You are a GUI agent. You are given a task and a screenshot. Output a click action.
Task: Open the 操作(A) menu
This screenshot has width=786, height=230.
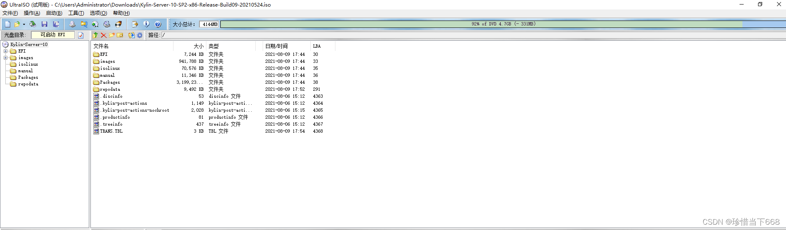coord(32,13)
